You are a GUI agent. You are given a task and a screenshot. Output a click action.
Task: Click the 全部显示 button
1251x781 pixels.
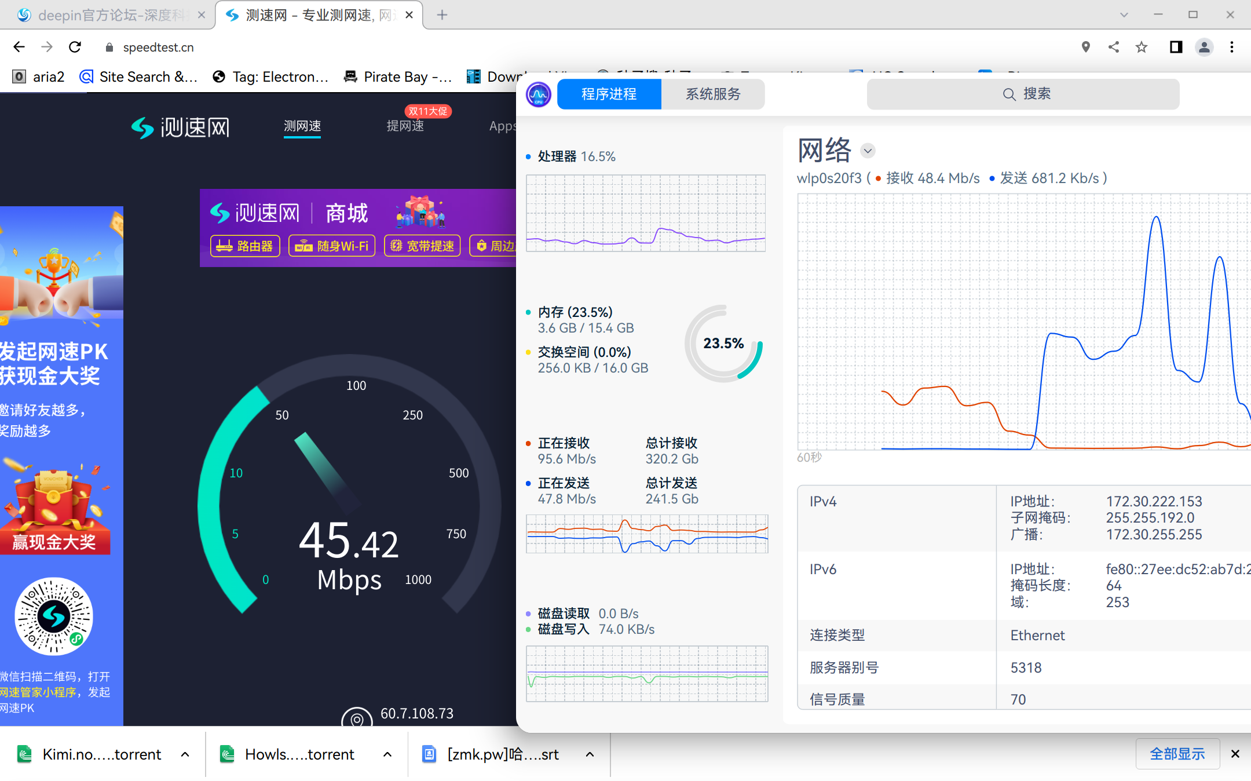(x=1177, y=754)
